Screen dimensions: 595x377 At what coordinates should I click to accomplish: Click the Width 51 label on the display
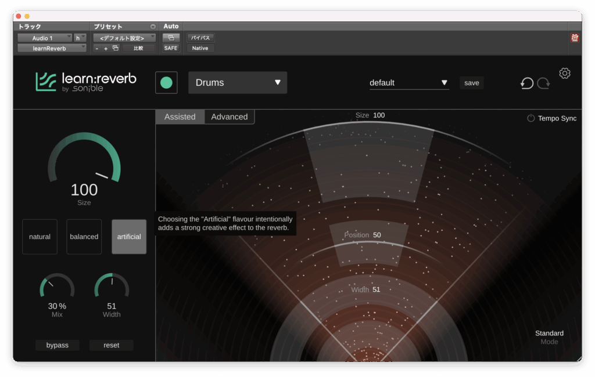coord(365,289)
